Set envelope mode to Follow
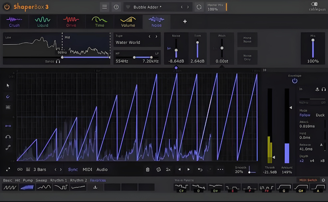 305,115
